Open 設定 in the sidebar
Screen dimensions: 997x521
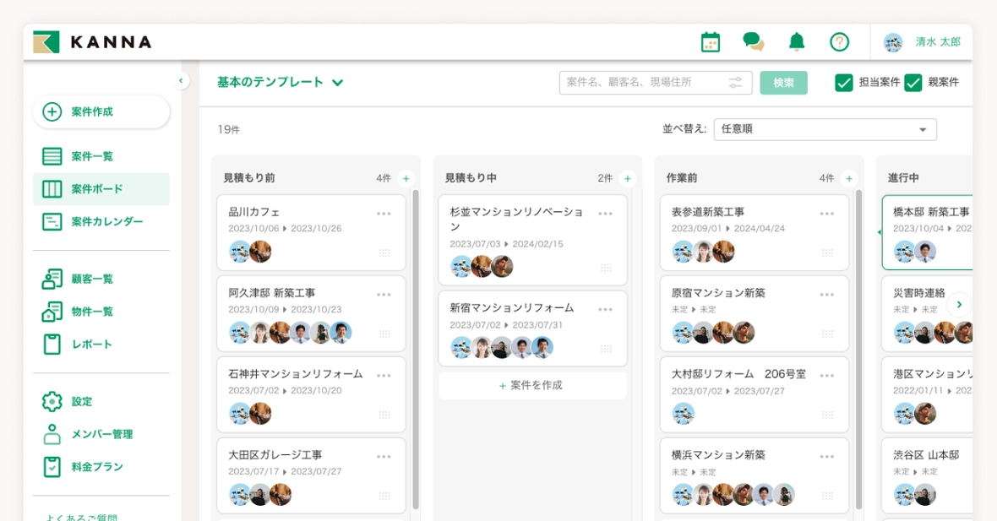(x=101, y=402)
